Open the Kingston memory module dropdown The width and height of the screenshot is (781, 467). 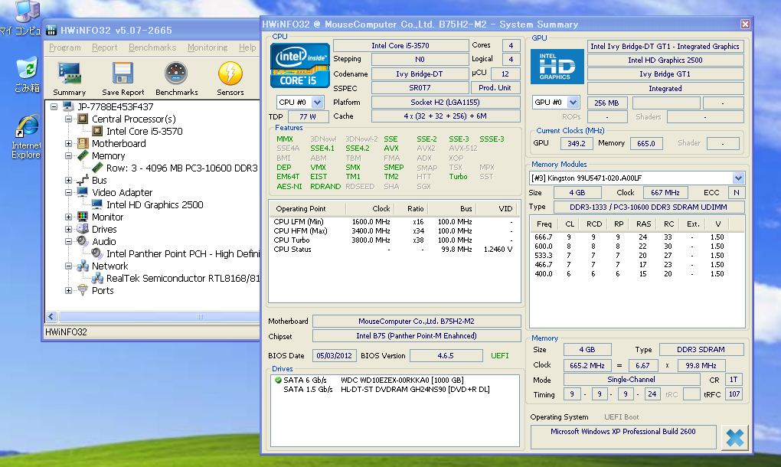(738, 178)
